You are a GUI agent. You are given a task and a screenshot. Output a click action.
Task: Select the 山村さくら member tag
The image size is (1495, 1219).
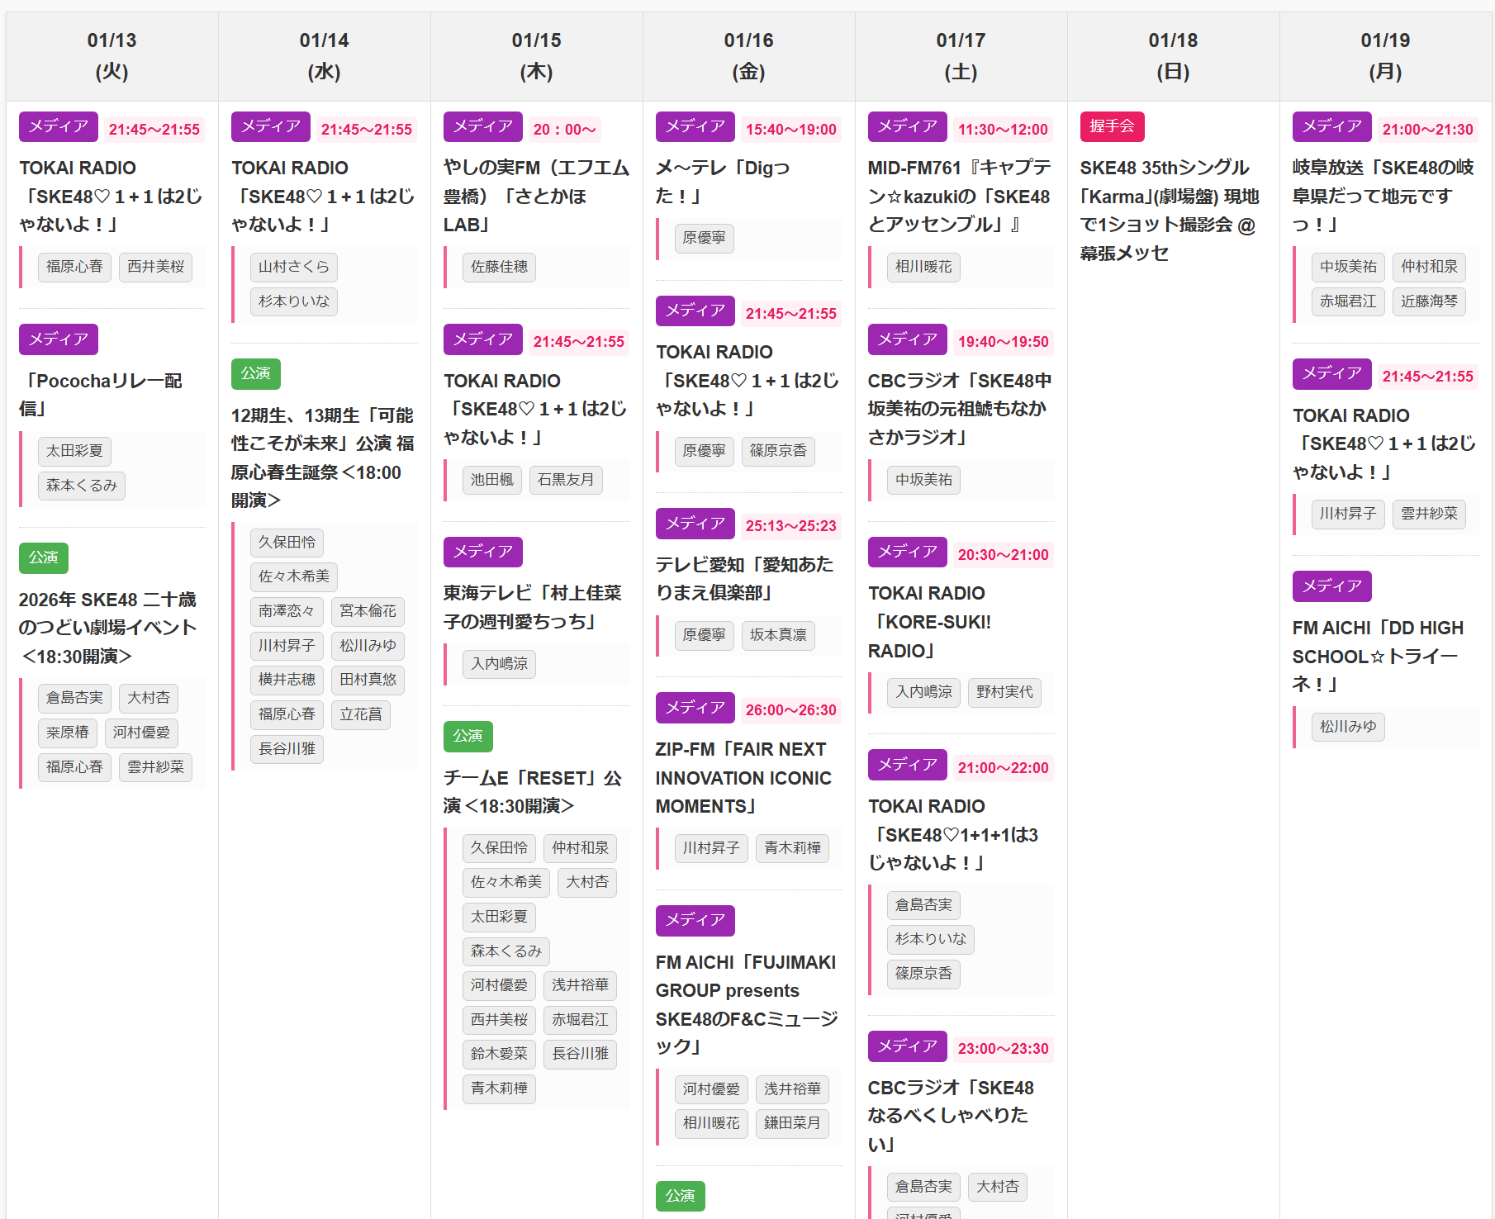(293, 267)
